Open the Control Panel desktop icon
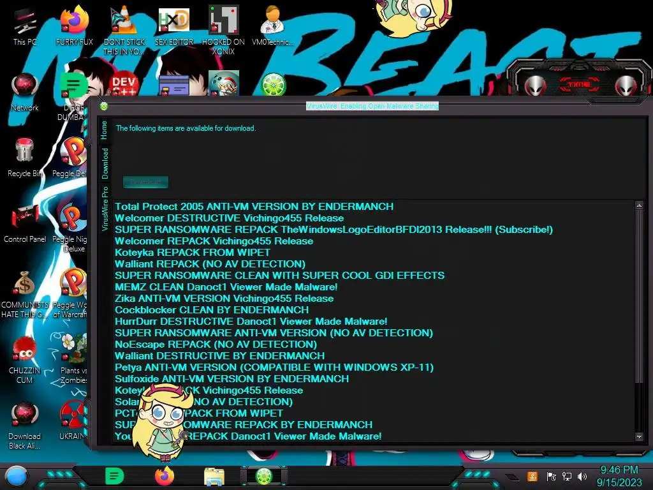Image resolution: width=653 pixels, height=490 pixels. tap(25, 223)
